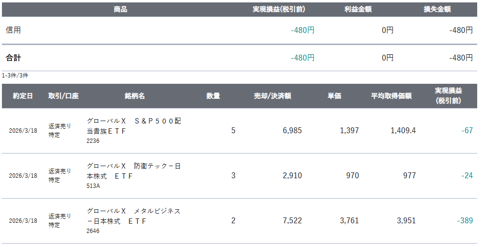
Task: Click the 信用 row label in summary
Action: point(13,30)
